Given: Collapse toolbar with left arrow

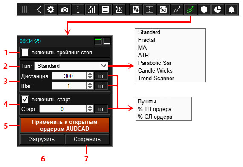Looking at the screenshot, I should click(39, 9).
